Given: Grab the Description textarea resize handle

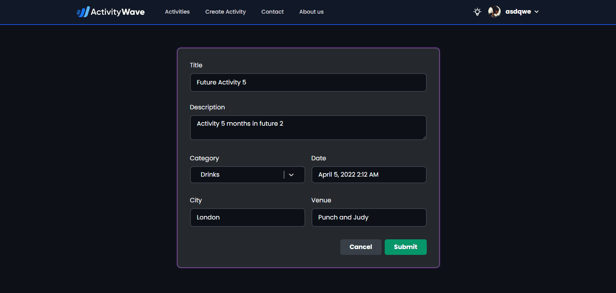Looking at the screenshot, I should point(424,137).
